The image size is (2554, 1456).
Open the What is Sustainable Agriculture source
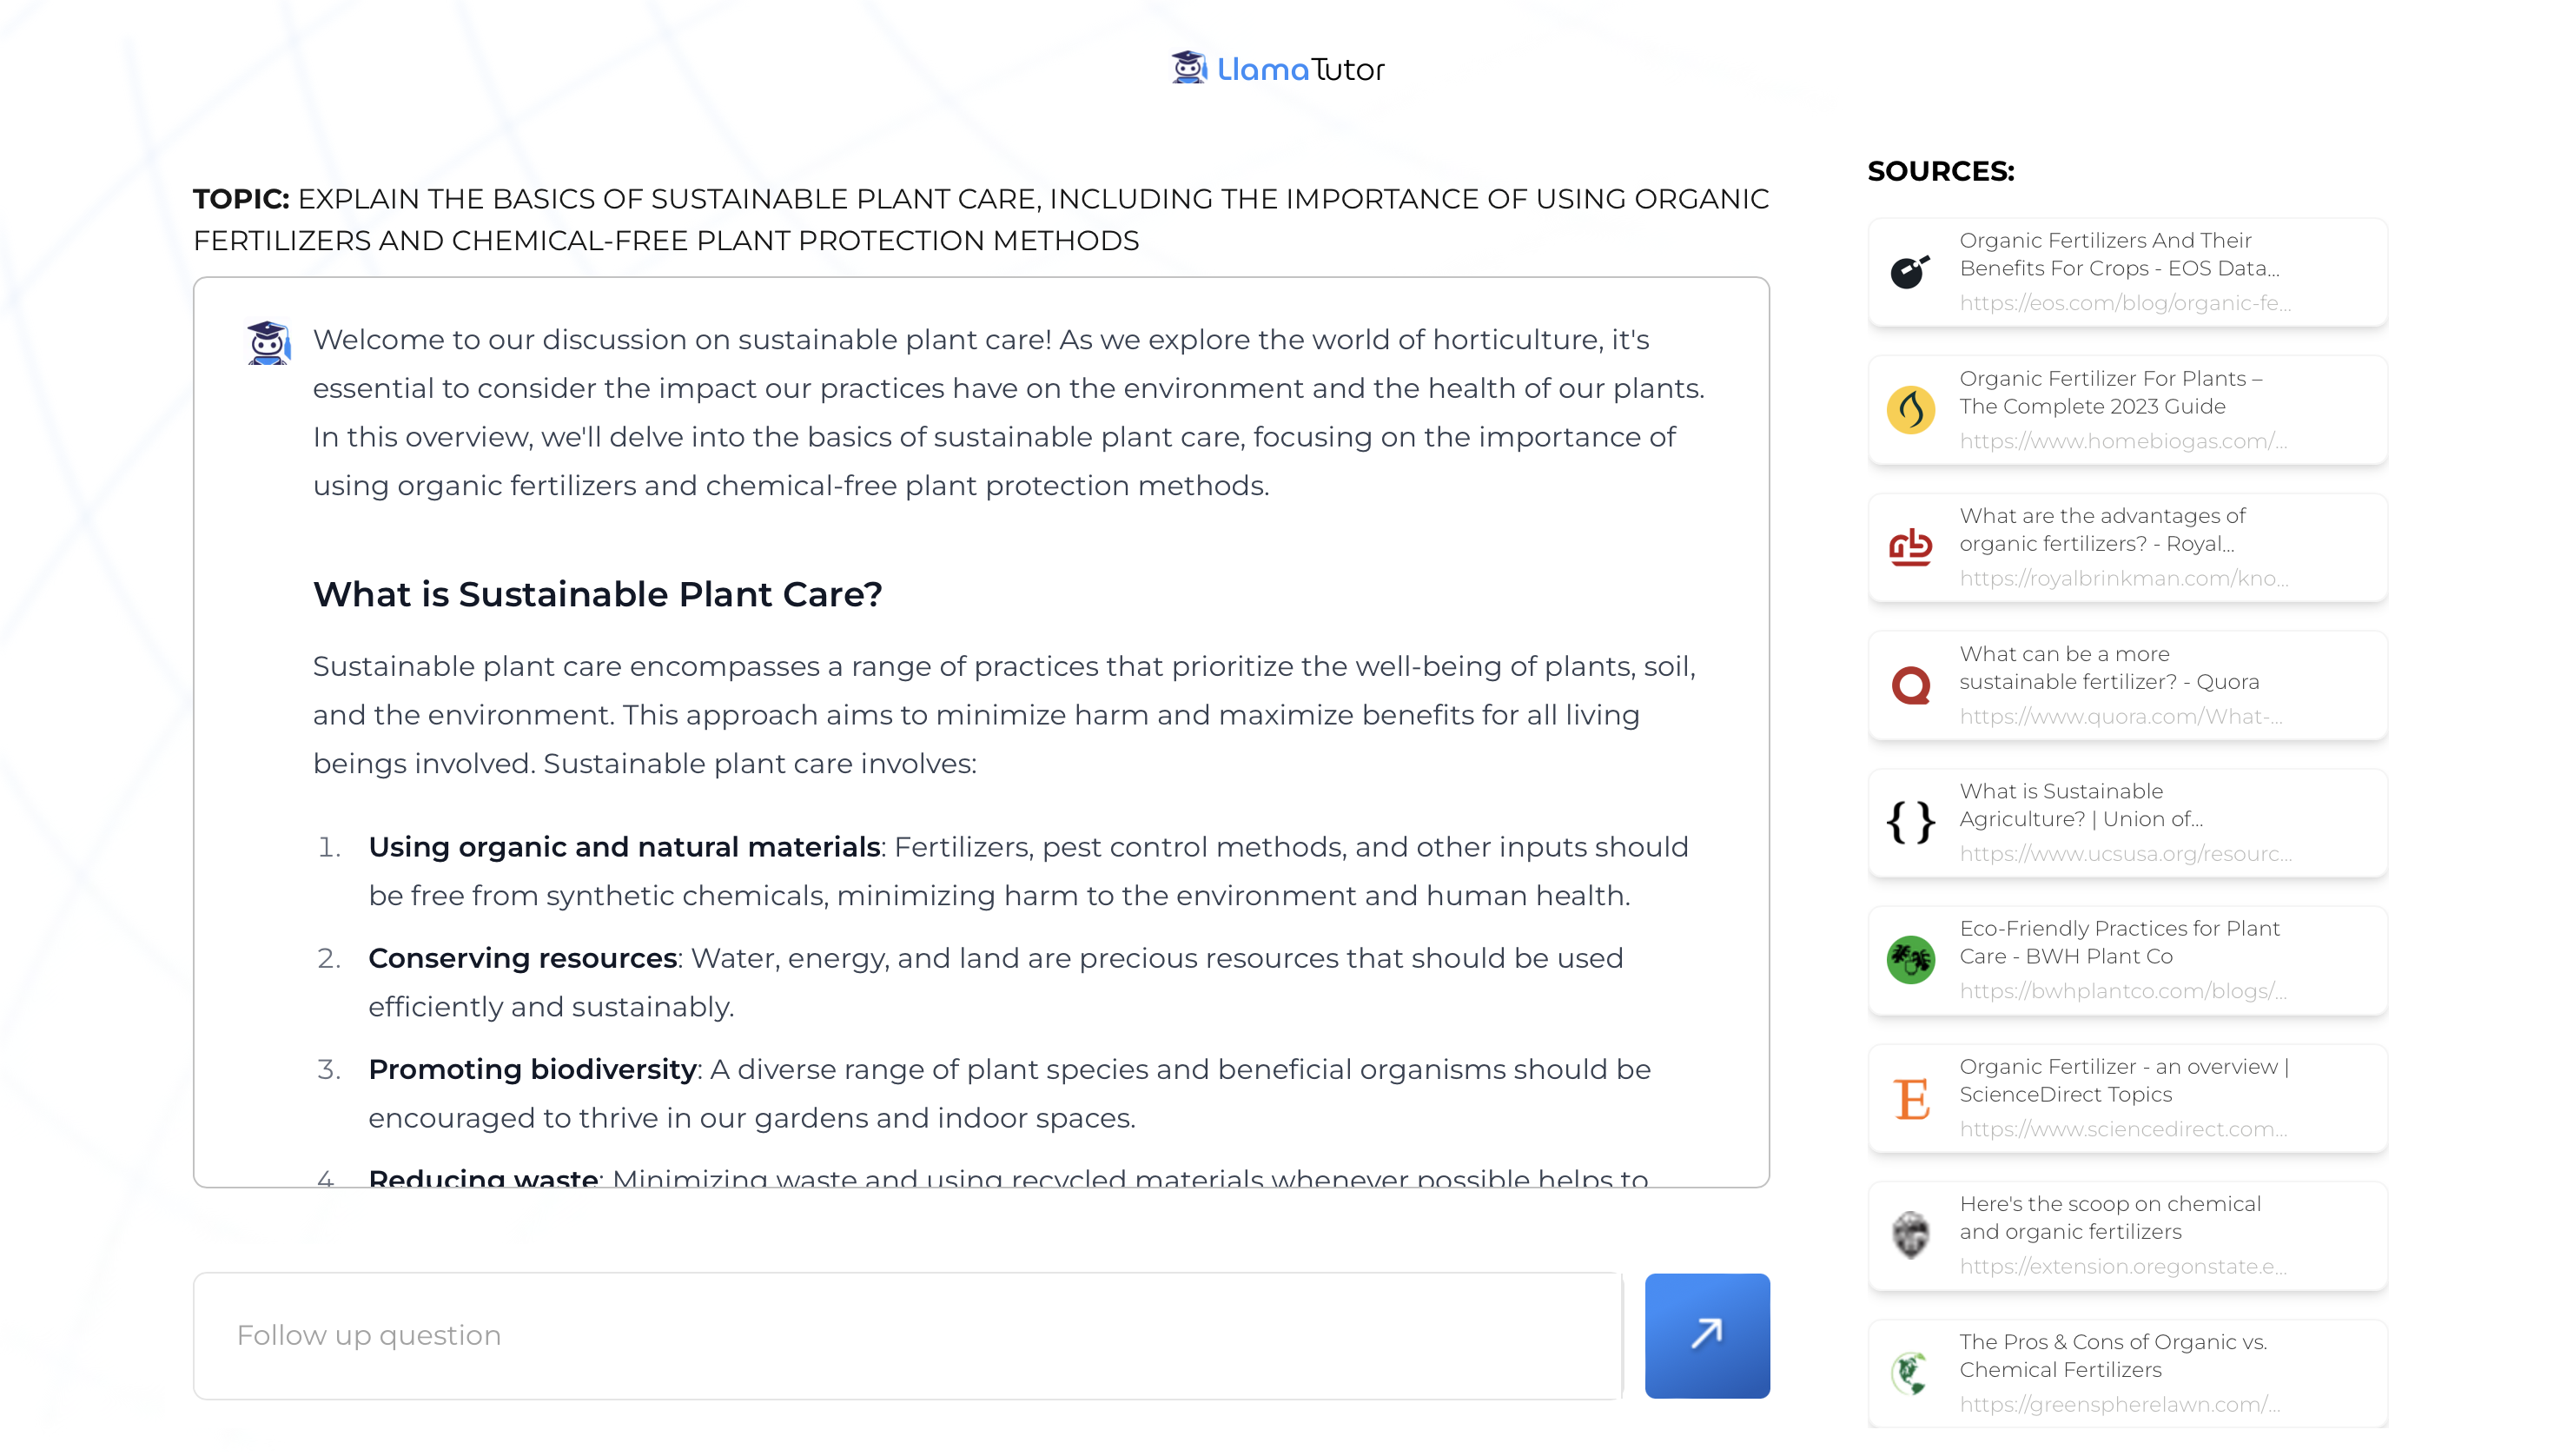point(2080,805)
